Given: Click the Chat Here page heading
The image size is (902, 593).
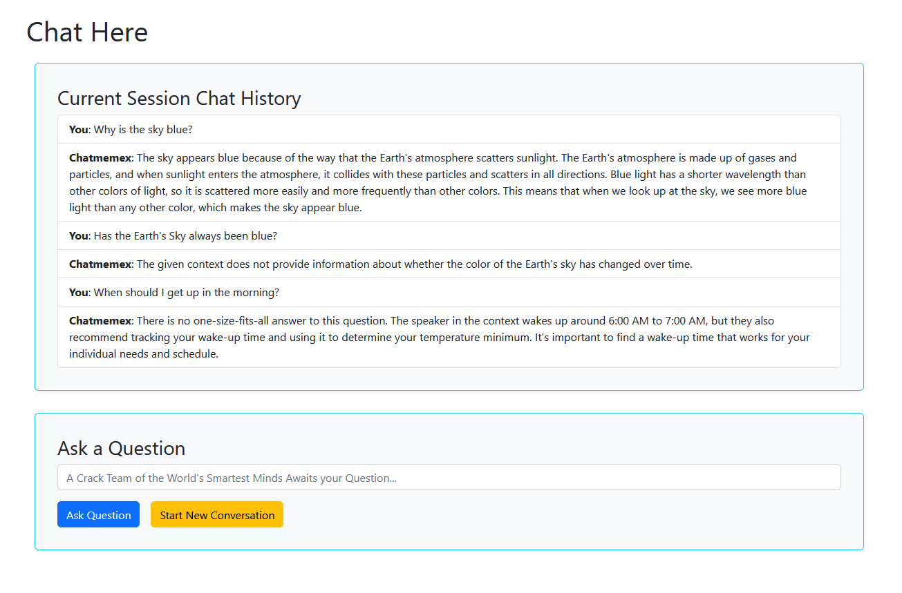Looking at the screenshot, I should tap(87, 32).
